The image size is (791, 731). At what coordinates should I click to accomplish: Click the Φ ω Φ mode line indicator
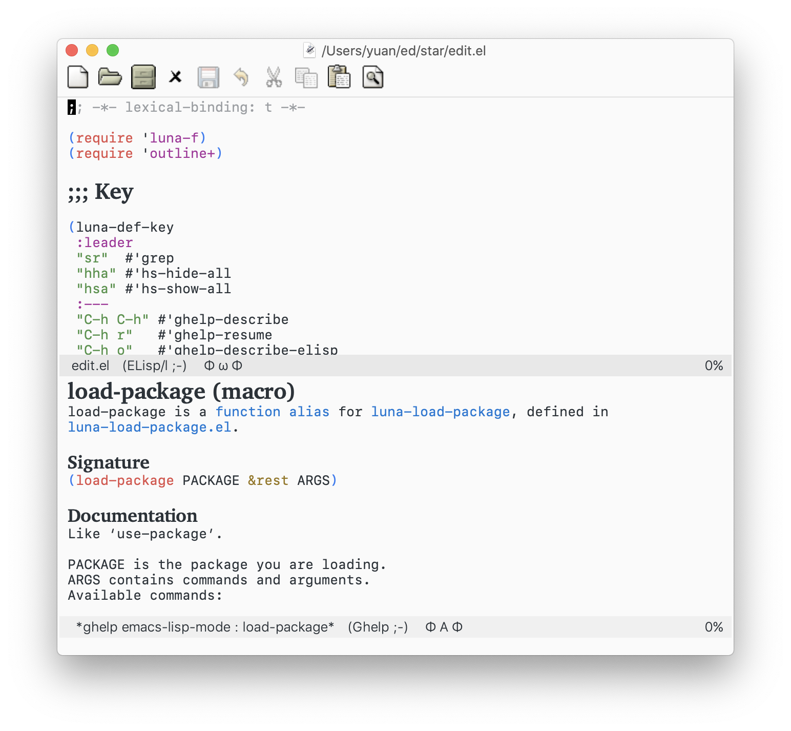click(223, 365)
